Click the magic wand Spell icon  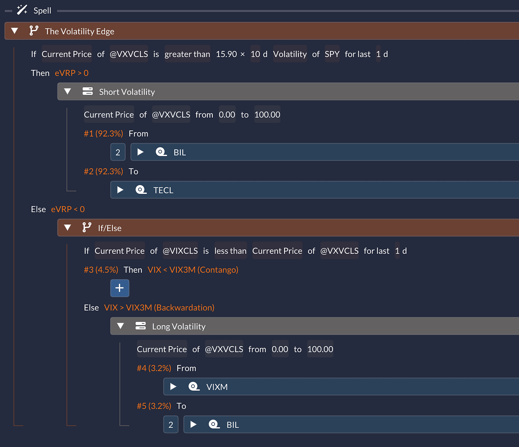point(22,10)
